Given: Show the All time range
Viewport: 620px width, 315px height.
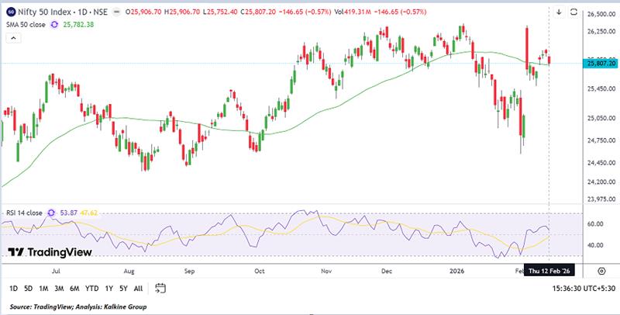Looking at the screenshot, I should click(138, 288).
